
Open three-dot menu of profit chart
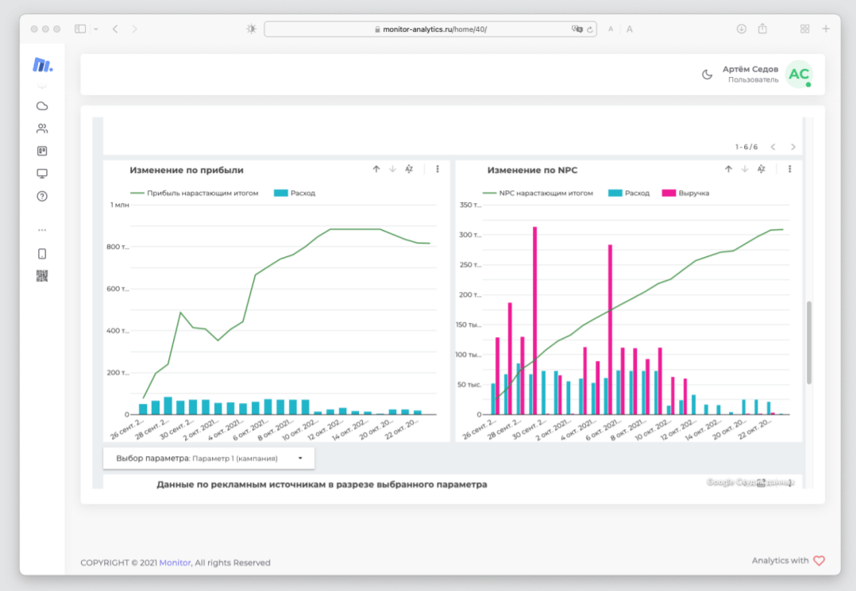[x=438, y=169]
